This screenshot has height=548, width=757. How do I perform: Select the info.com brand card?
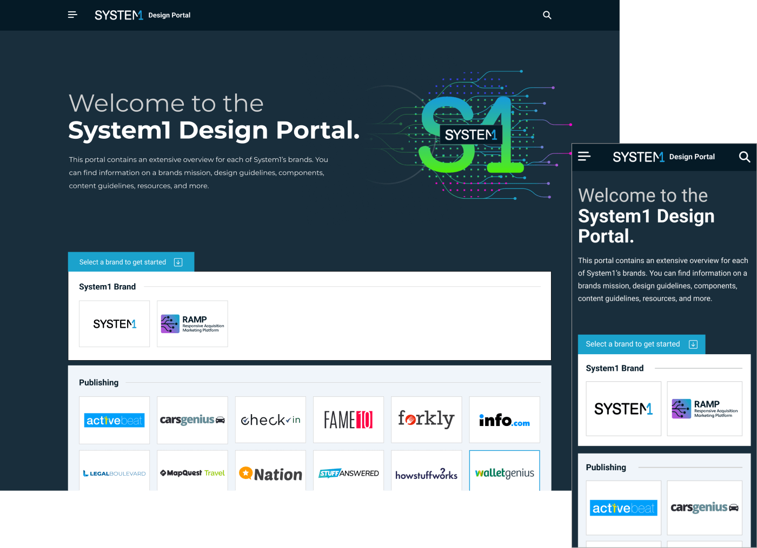(504, 420)
